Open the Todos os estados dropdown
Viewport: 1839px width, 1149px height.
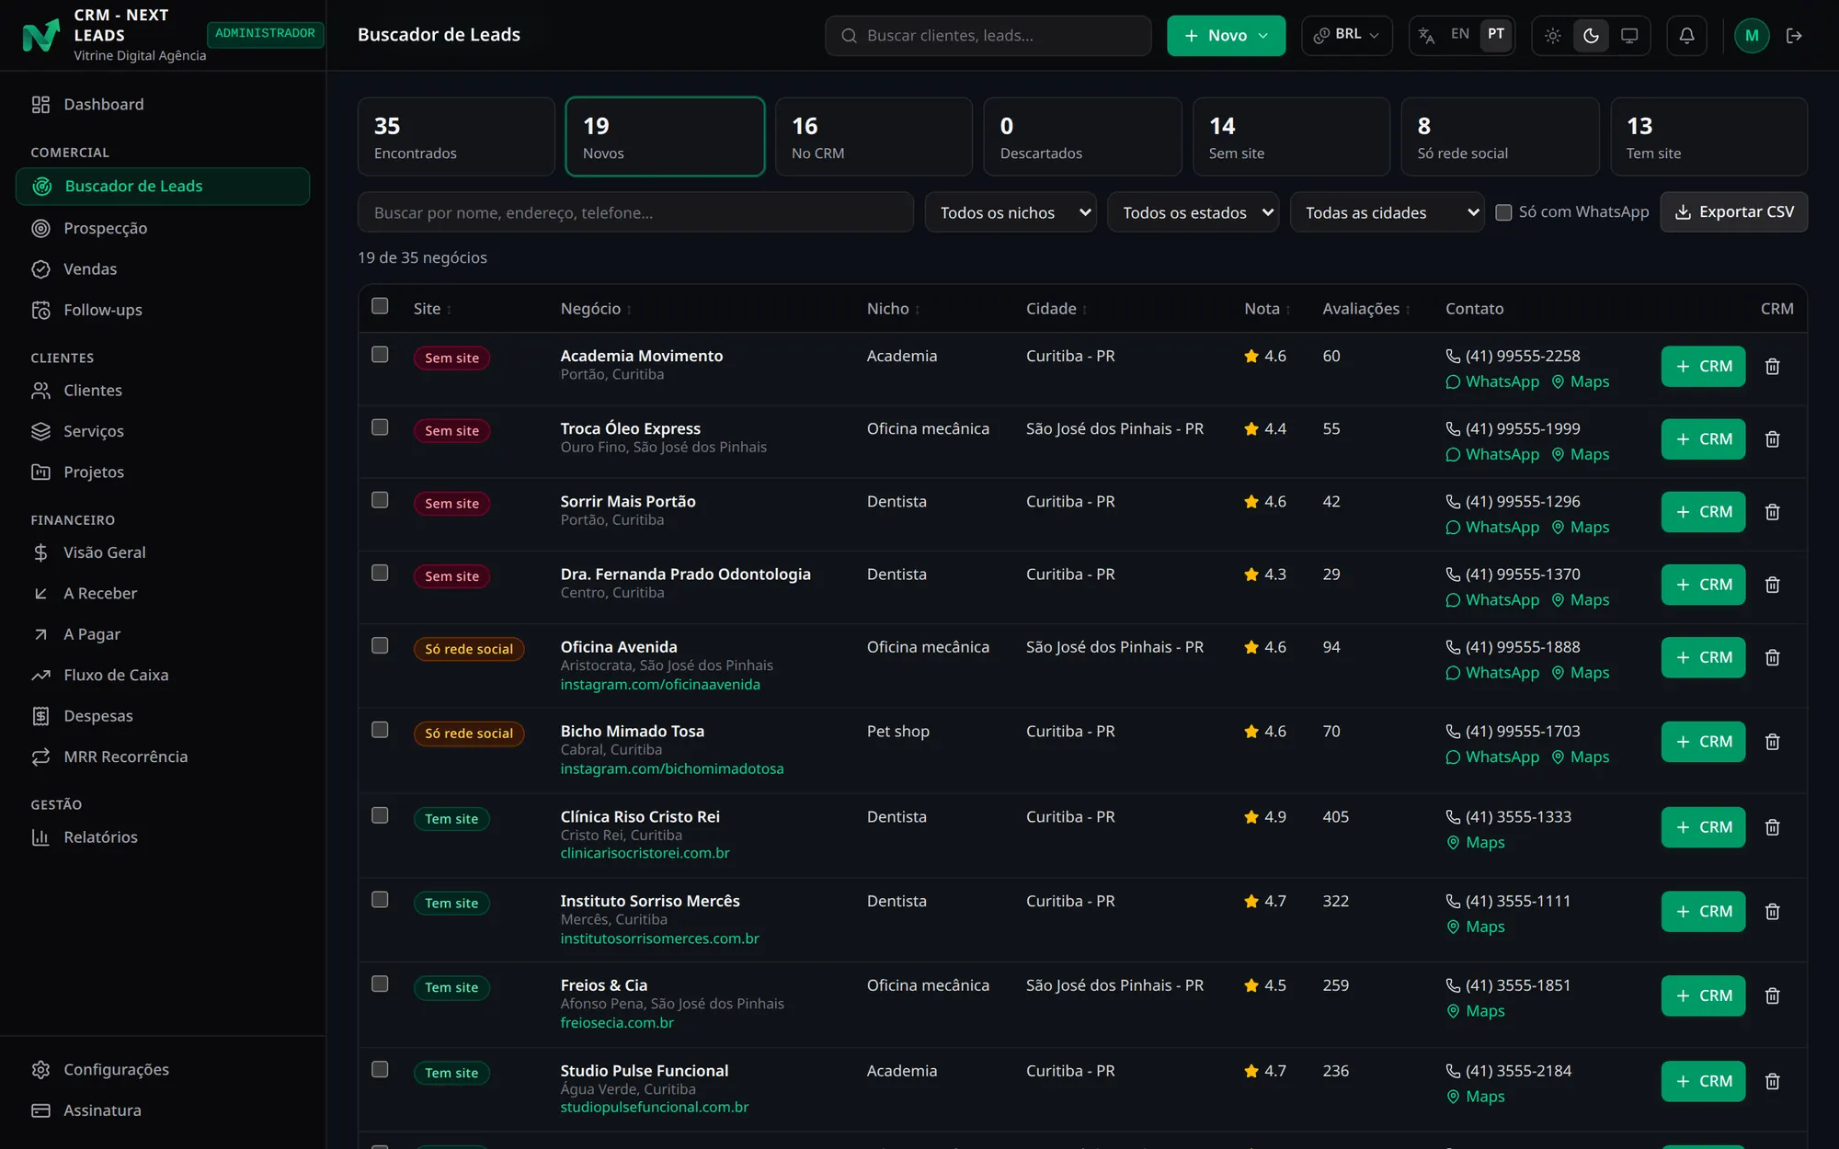[1193, 212]
